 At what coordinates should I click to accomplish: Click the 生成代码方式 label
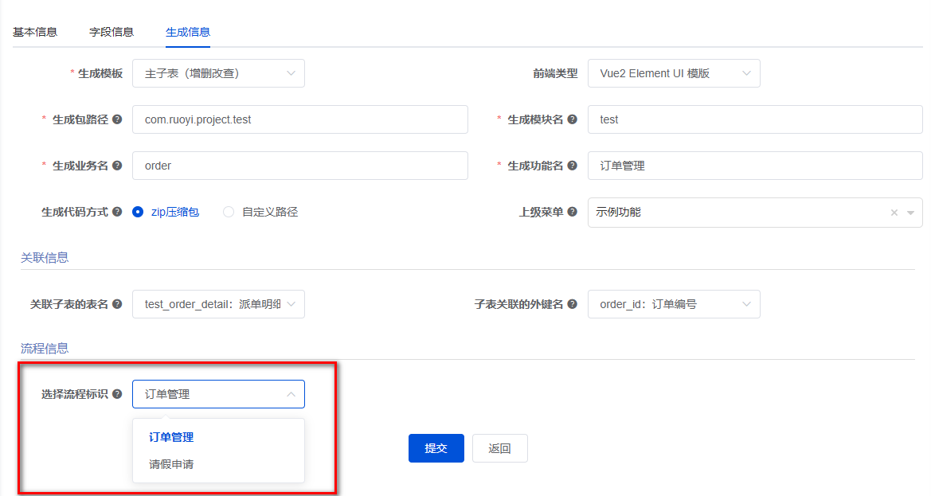[75, 213]
